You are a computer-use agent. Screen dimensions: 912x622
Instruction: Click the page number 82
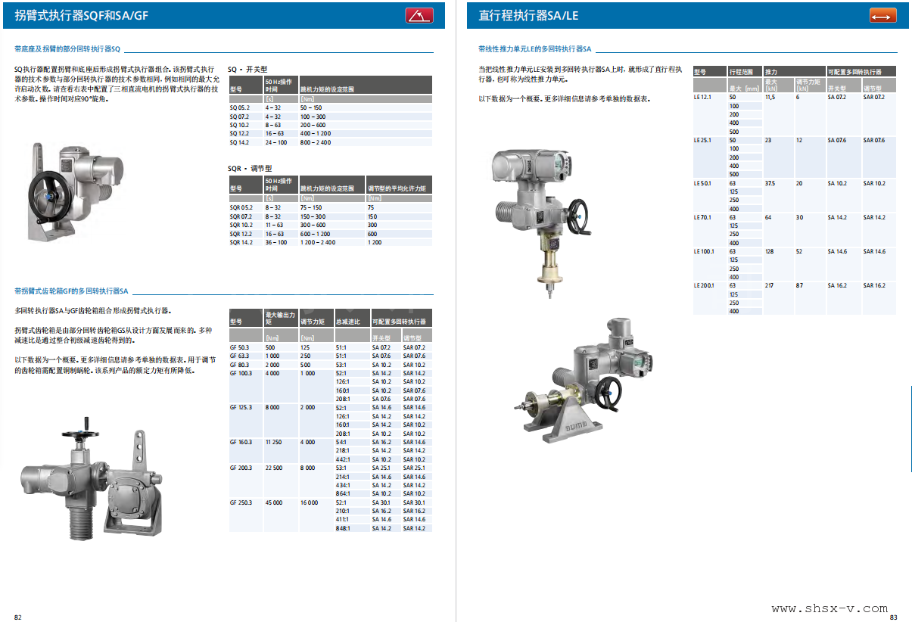coord(18,617)
